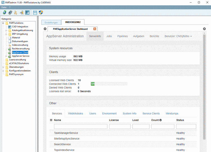Open the Pipelines navigation tab
This screenshot has width=211, height=152.
[x=122, y=36]
